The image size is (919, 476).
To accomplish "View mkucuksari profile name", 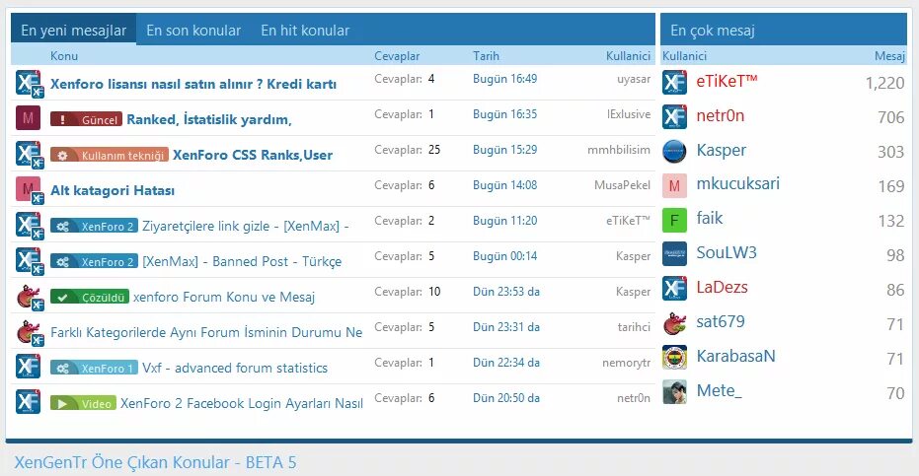I will tap(738, 184).
